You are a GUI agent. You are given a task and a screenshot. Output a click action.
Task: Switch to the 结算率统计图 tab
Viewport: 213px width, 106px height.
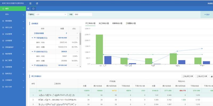coord(117,23)
